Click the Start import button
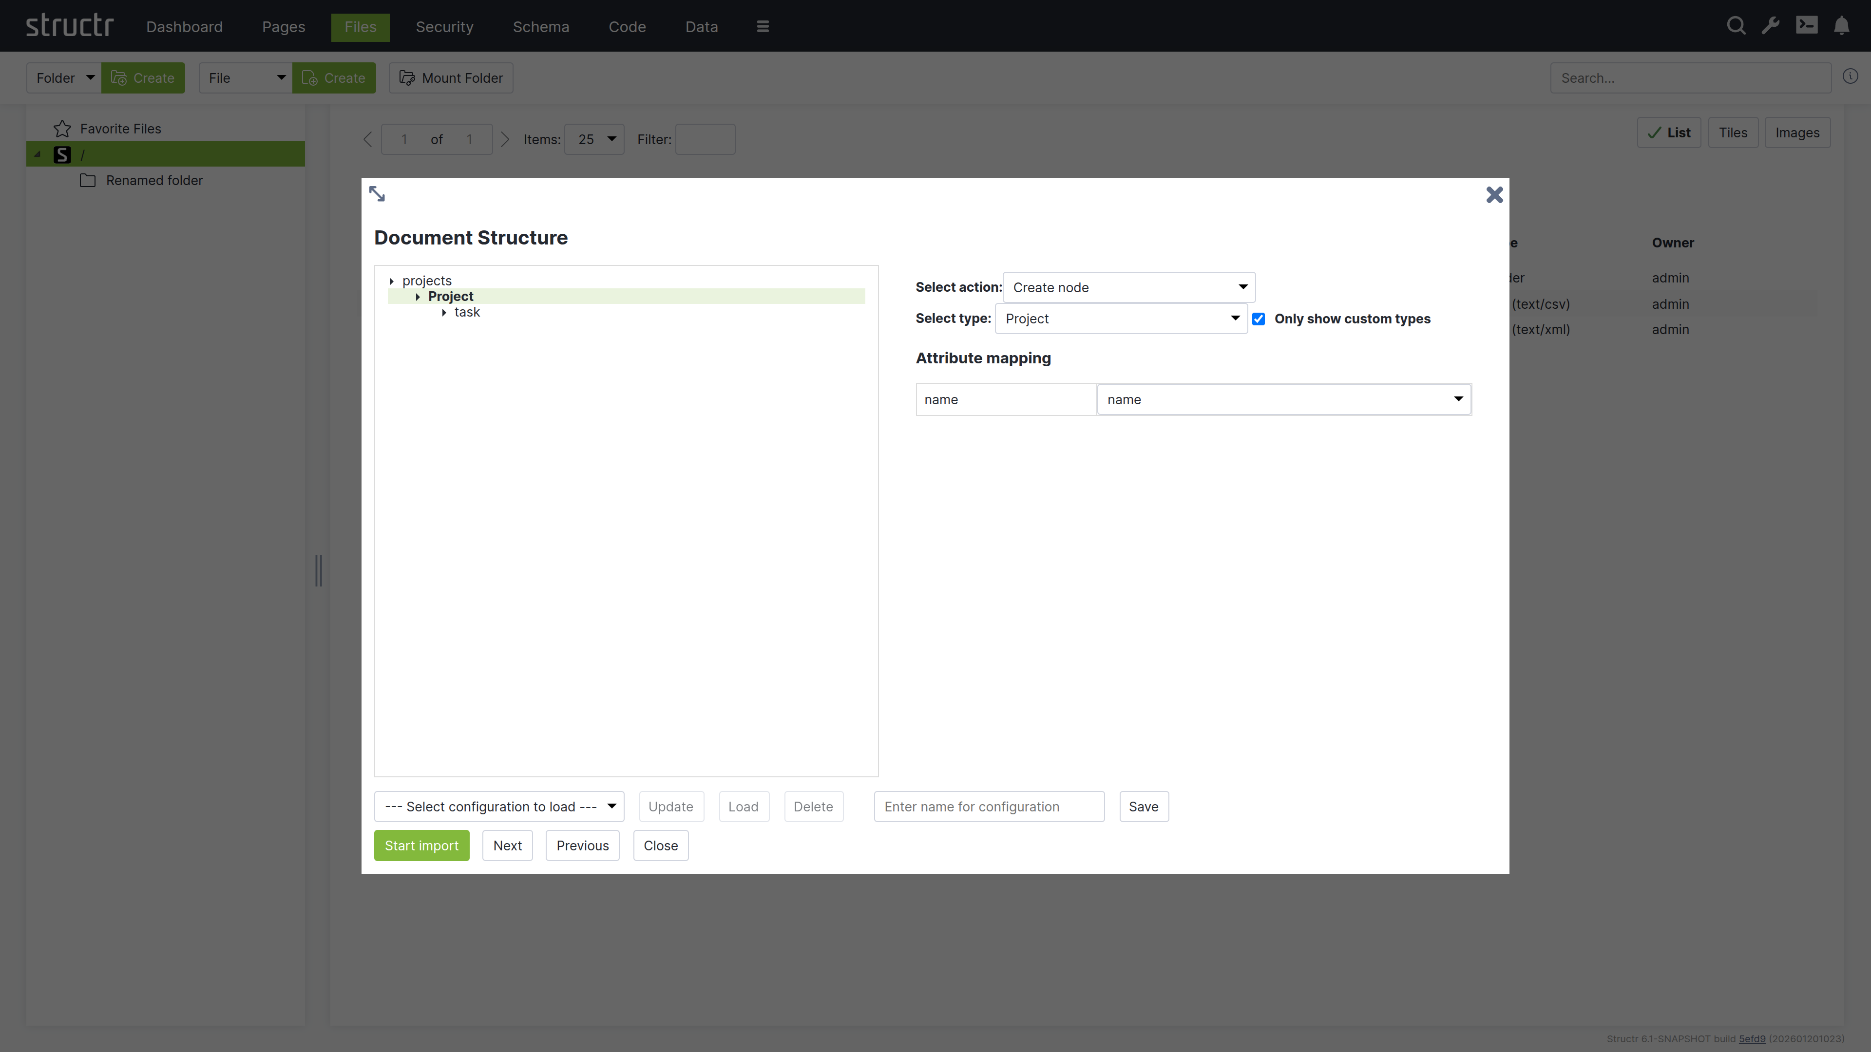The width and height of the screenshot is (1871, 1052). point(421,845)
